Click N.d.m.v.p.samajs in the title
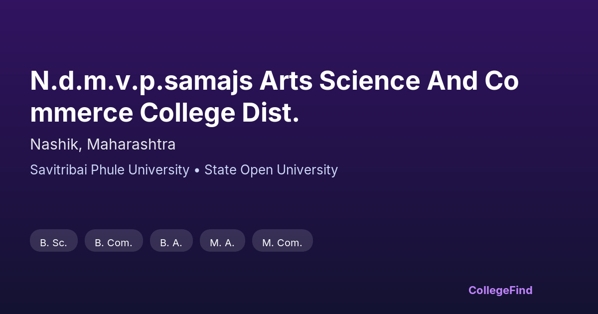 click(142, 81)
